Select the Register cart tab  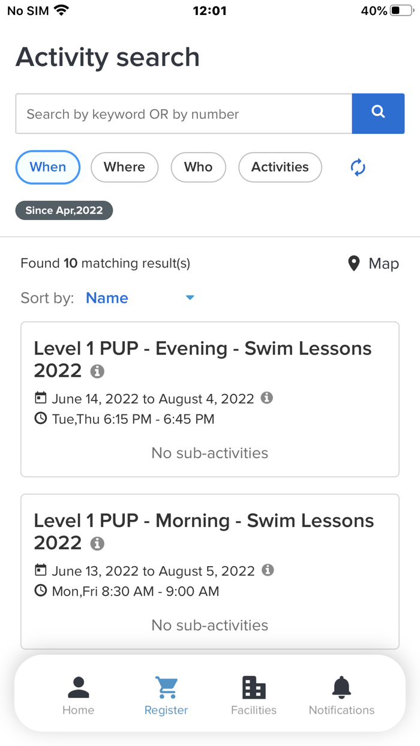pyautogui.click(x=166, y=696)
